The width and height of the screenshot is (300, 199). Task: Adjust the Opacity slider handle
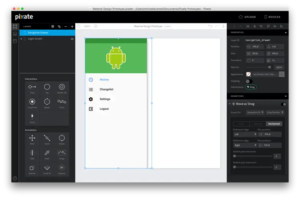269,67
